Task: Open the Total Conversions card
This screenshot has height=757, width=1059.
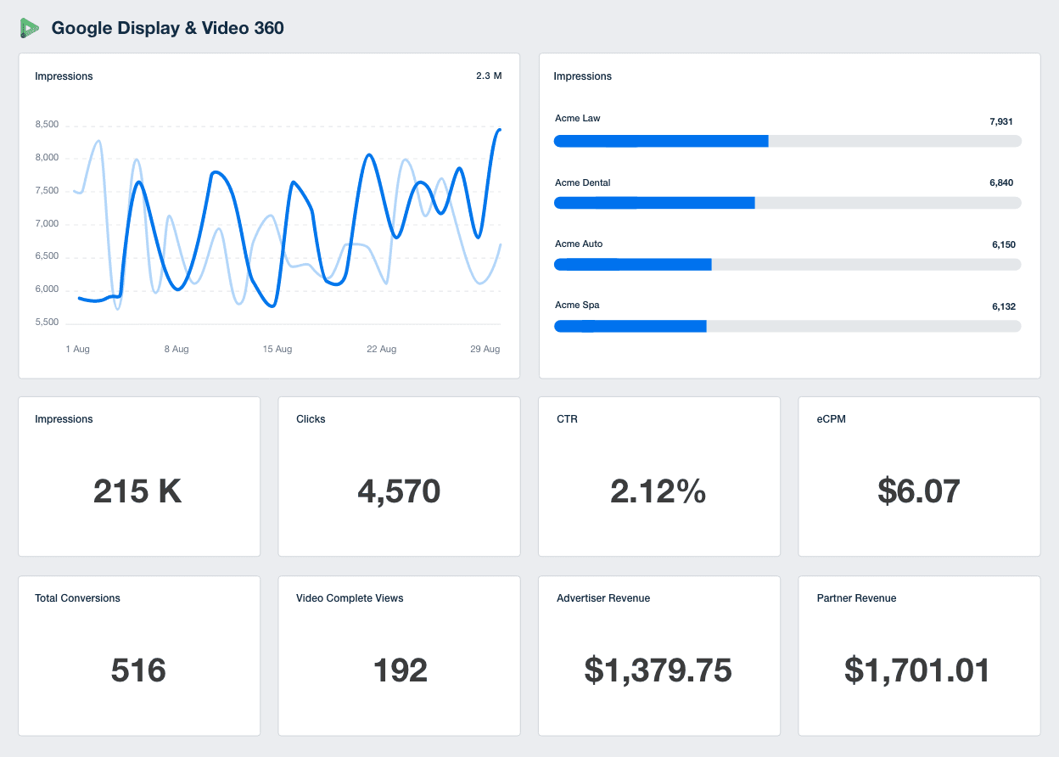Action: [x=138, y=655]
